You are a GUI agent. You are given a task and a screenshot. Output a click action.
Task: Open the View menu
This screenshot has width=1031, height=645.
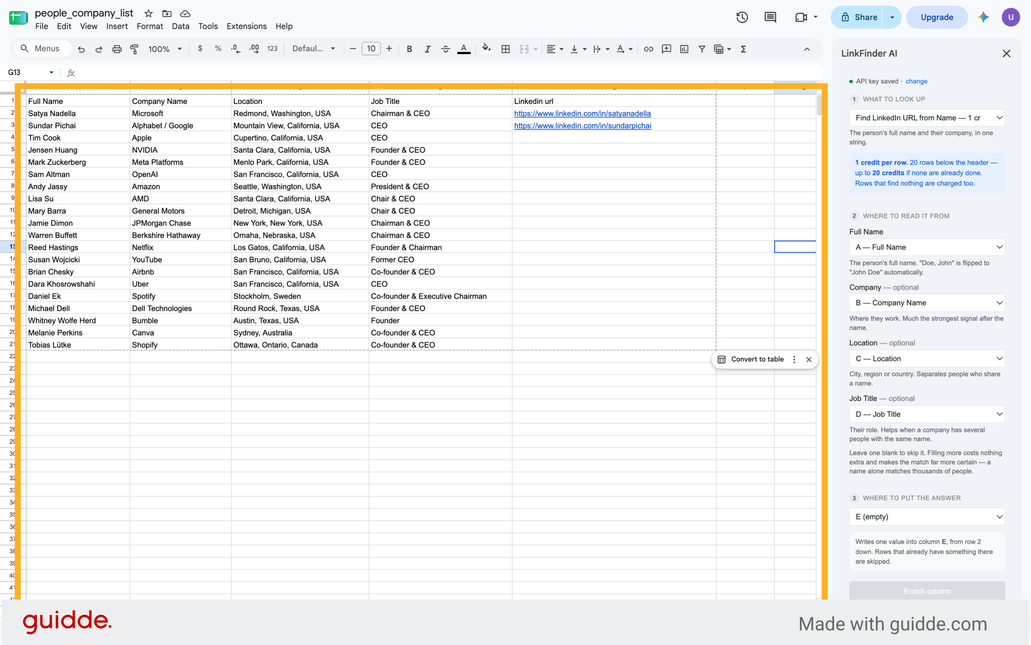(x=89, y=26)
